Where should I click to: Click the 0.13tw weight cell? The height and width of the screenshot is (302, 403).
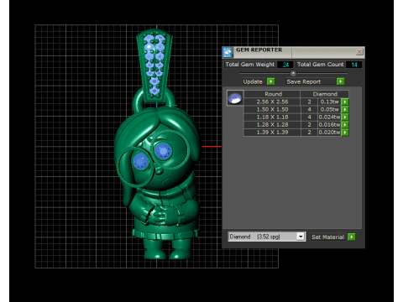click(329, 102)
